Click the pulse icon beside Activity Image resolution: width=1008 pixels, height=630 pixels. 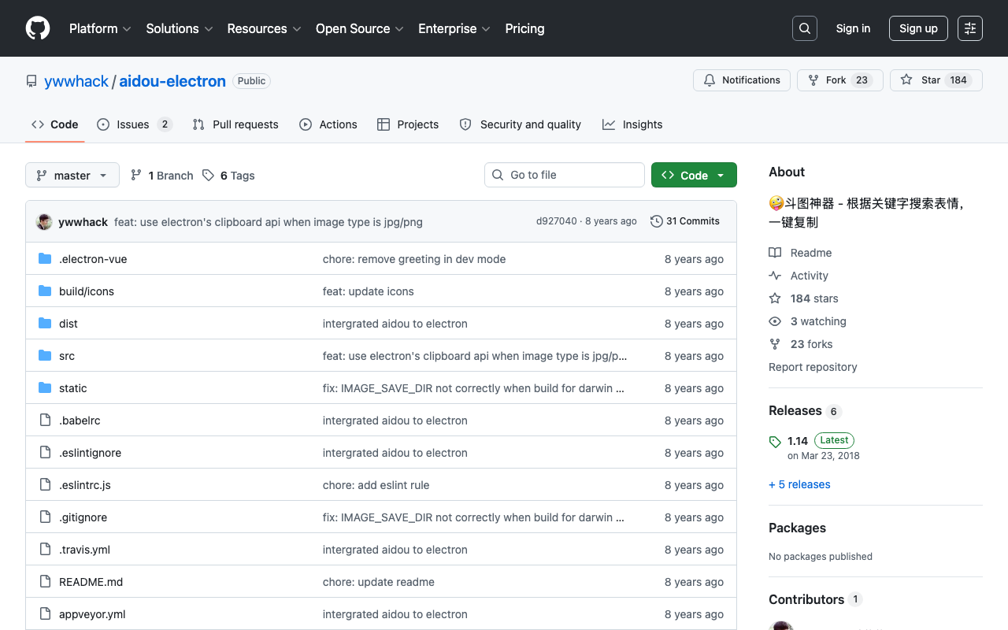(x=775, y=276)
